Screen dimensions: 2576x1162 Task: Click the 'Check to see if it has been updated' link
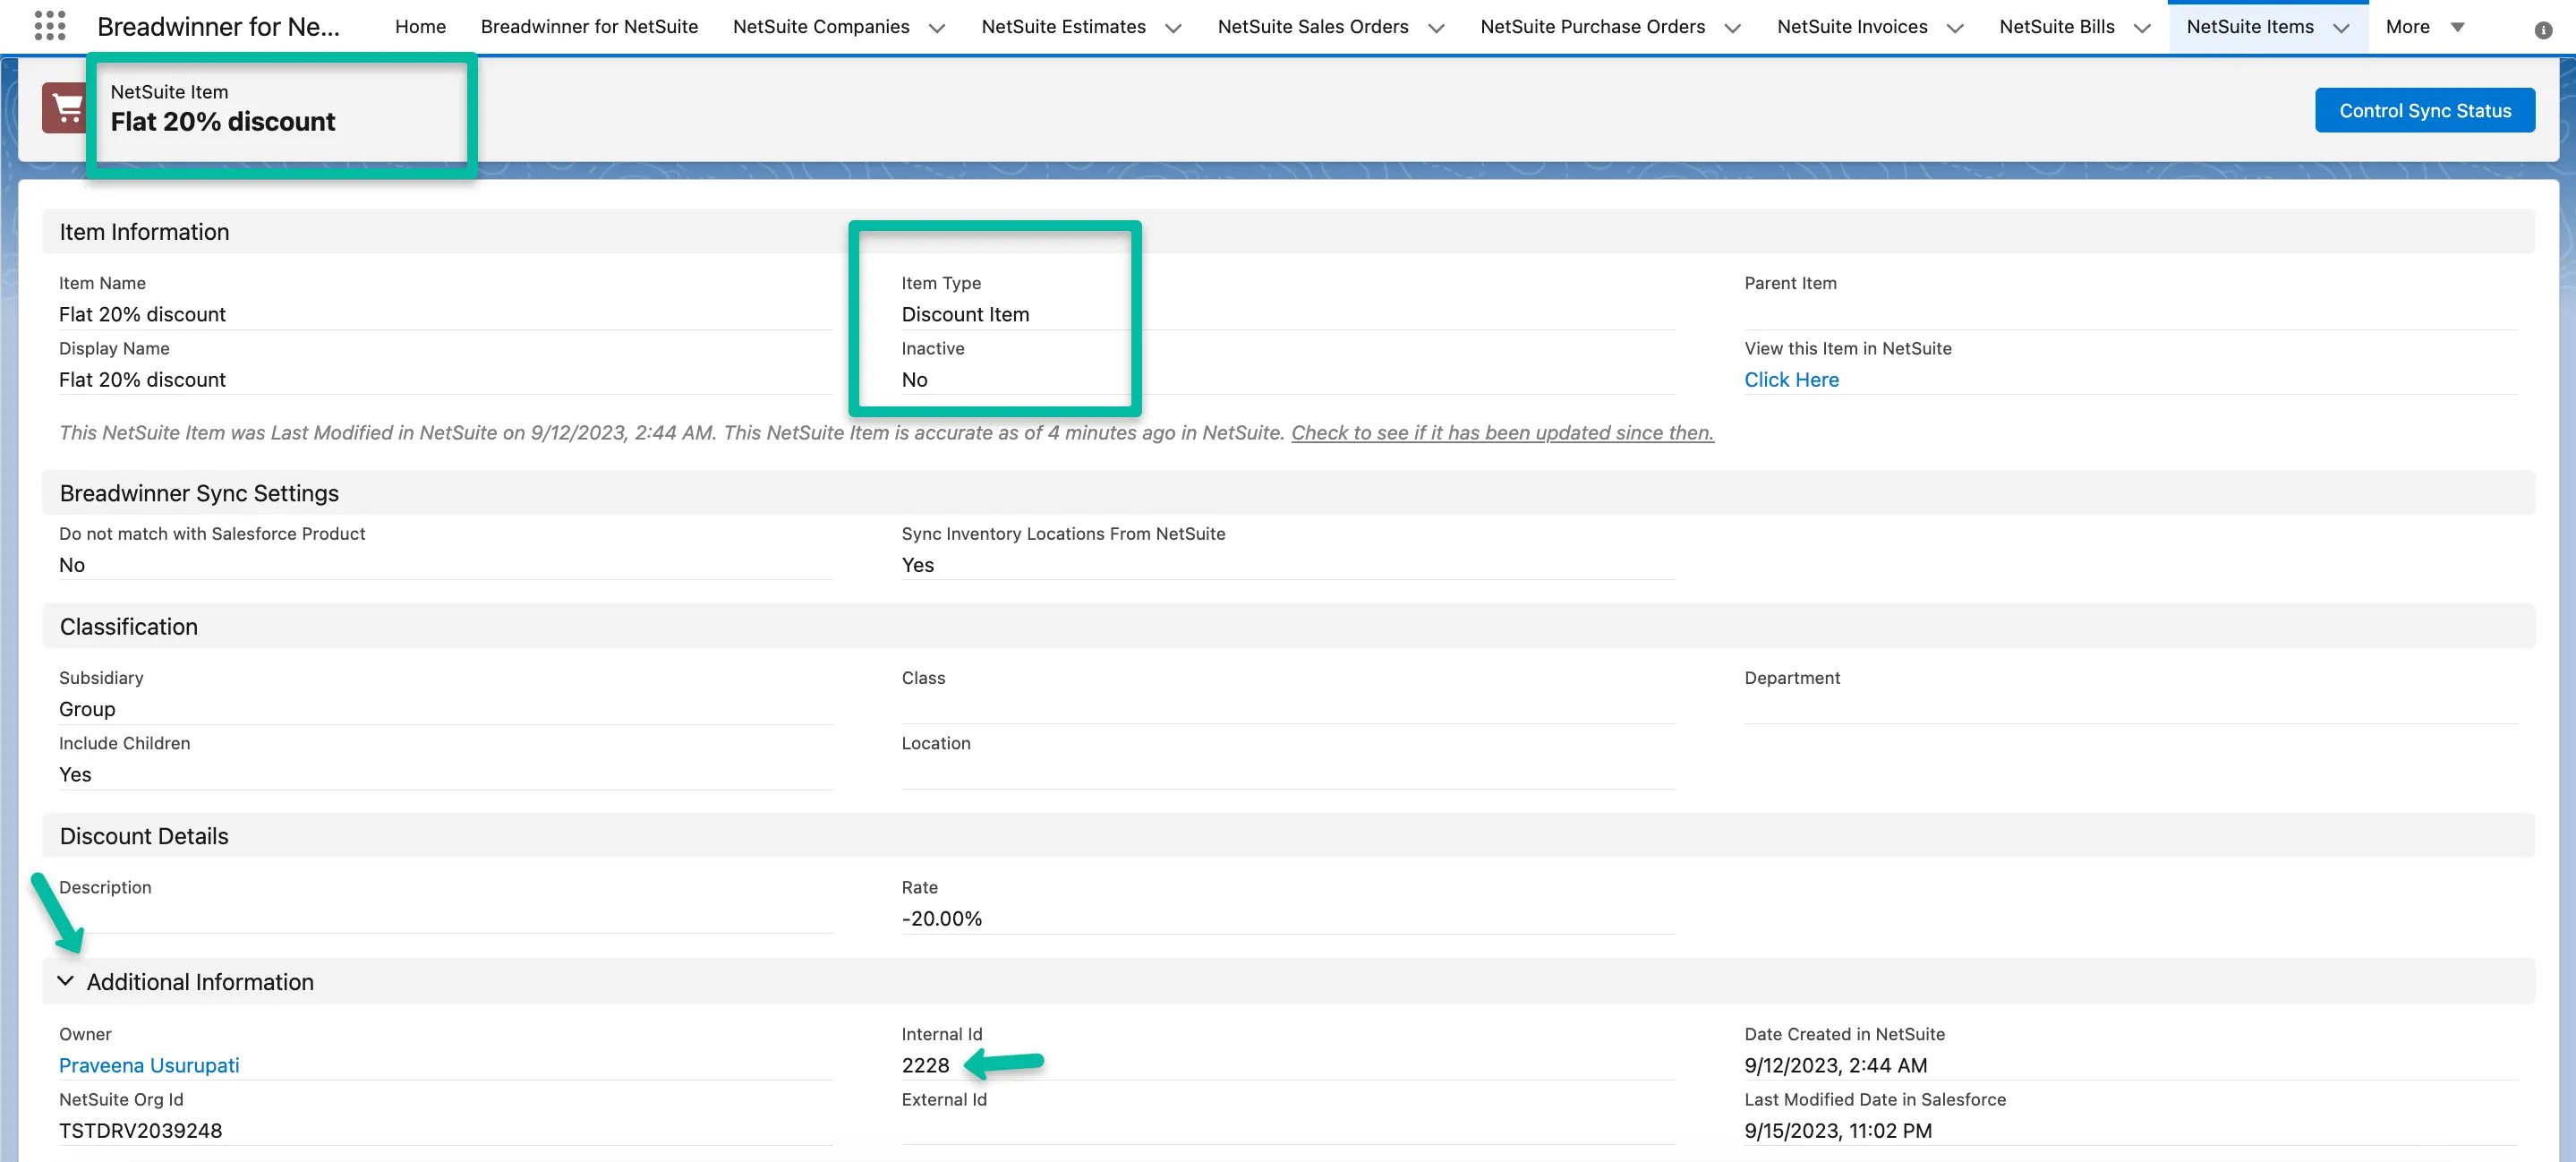[1502, 433]
